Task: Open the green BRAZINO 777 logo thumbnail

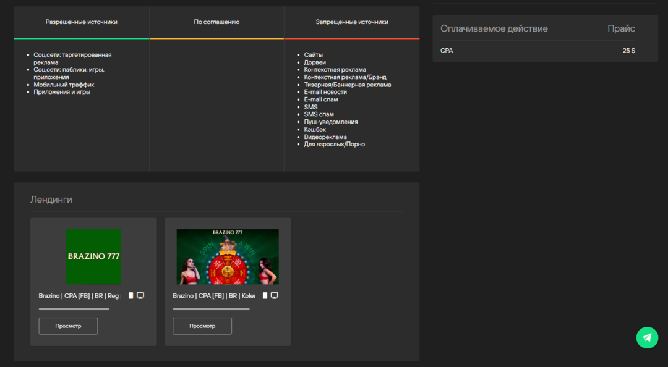Action: tap(93, 256)
